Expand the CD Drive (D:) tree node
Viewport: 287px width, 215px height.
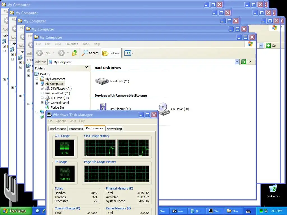point(42,98)
